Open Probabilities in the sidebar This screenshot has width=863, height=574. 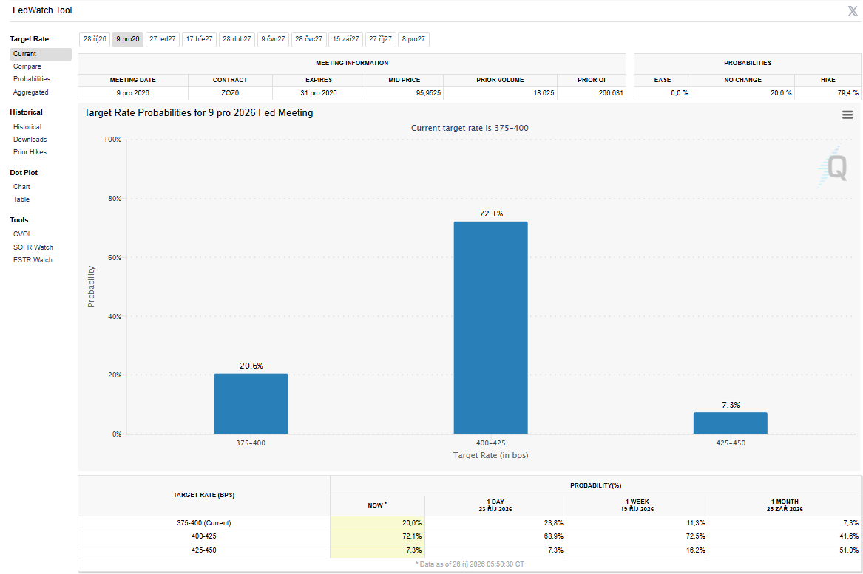click(x=32, y=79)
